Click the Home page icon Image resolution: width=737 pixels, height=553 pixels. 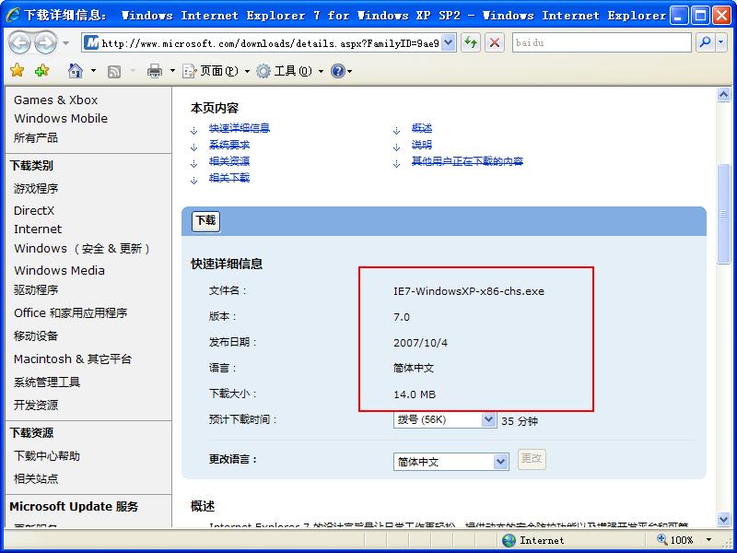(76, 71)
